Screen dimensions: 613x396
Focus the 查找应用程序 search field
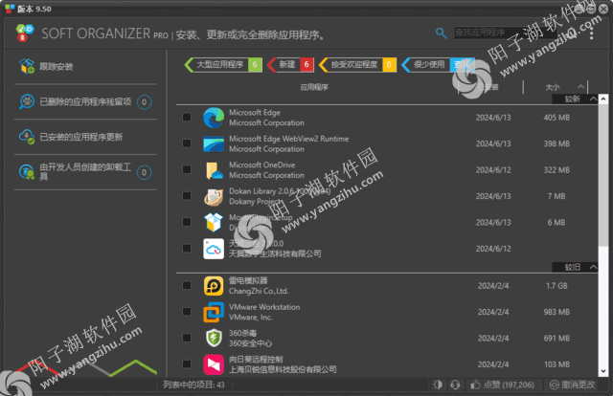coord(505,33)
